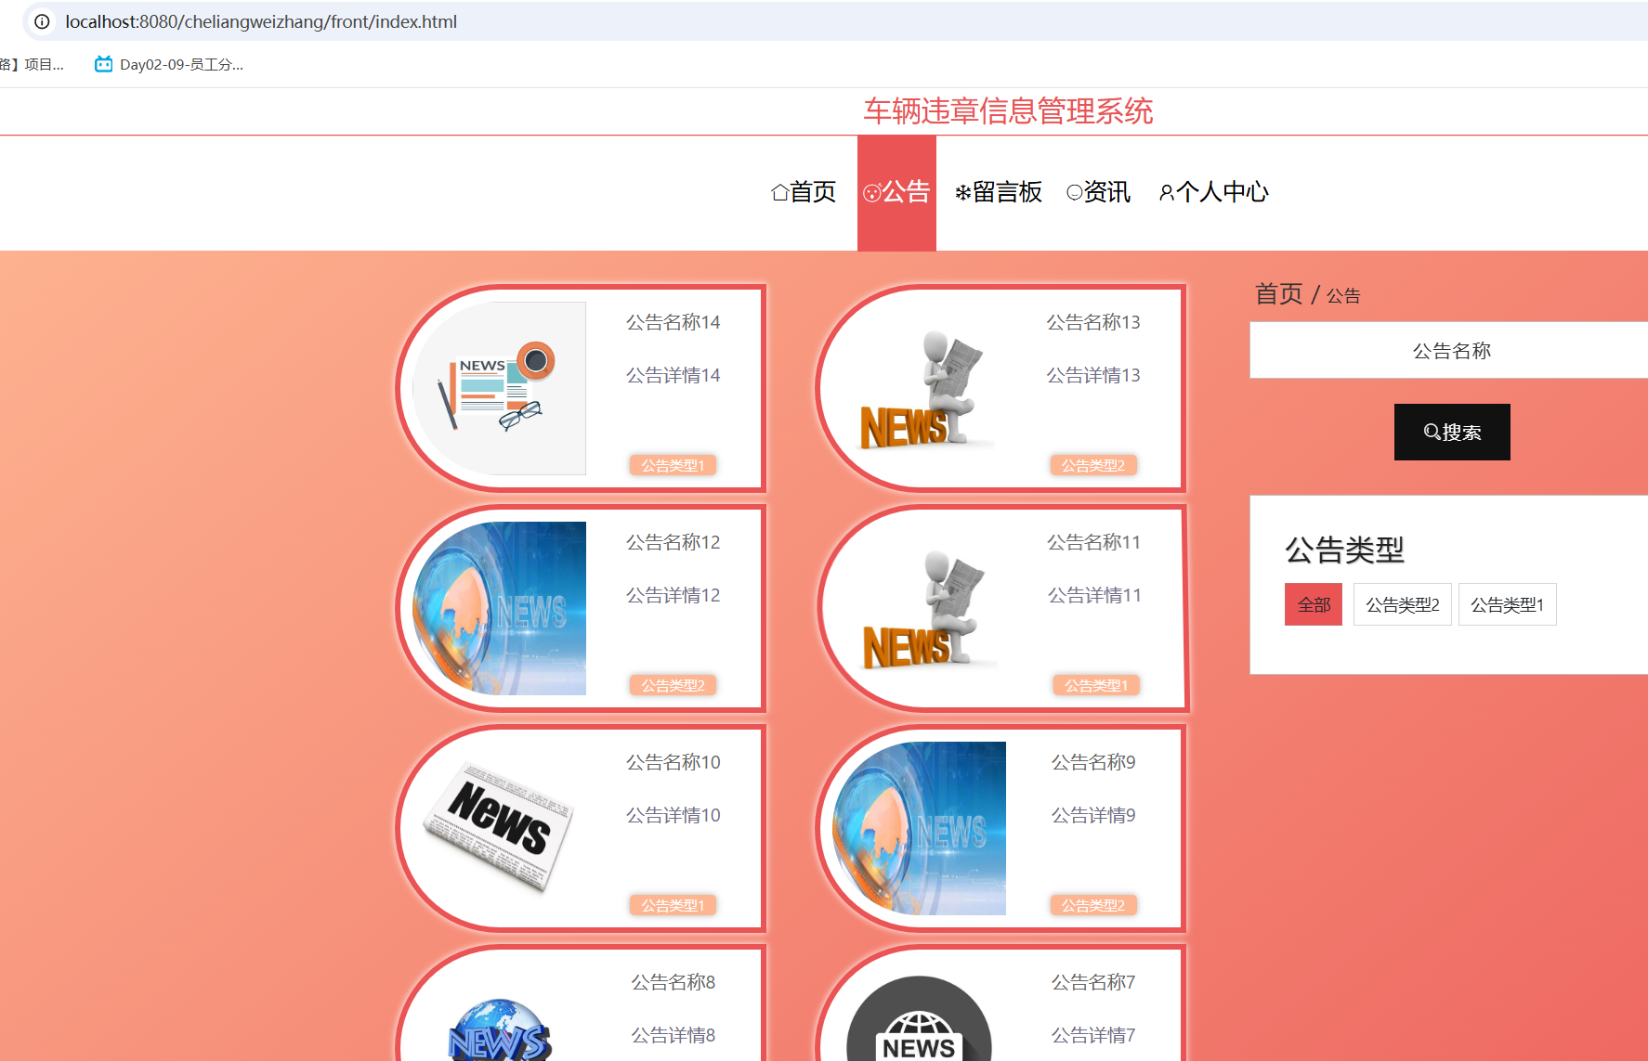Click the 公告详情9 text
Viewport: 1648px width, 1061px height.
[x=1093, y=815]
